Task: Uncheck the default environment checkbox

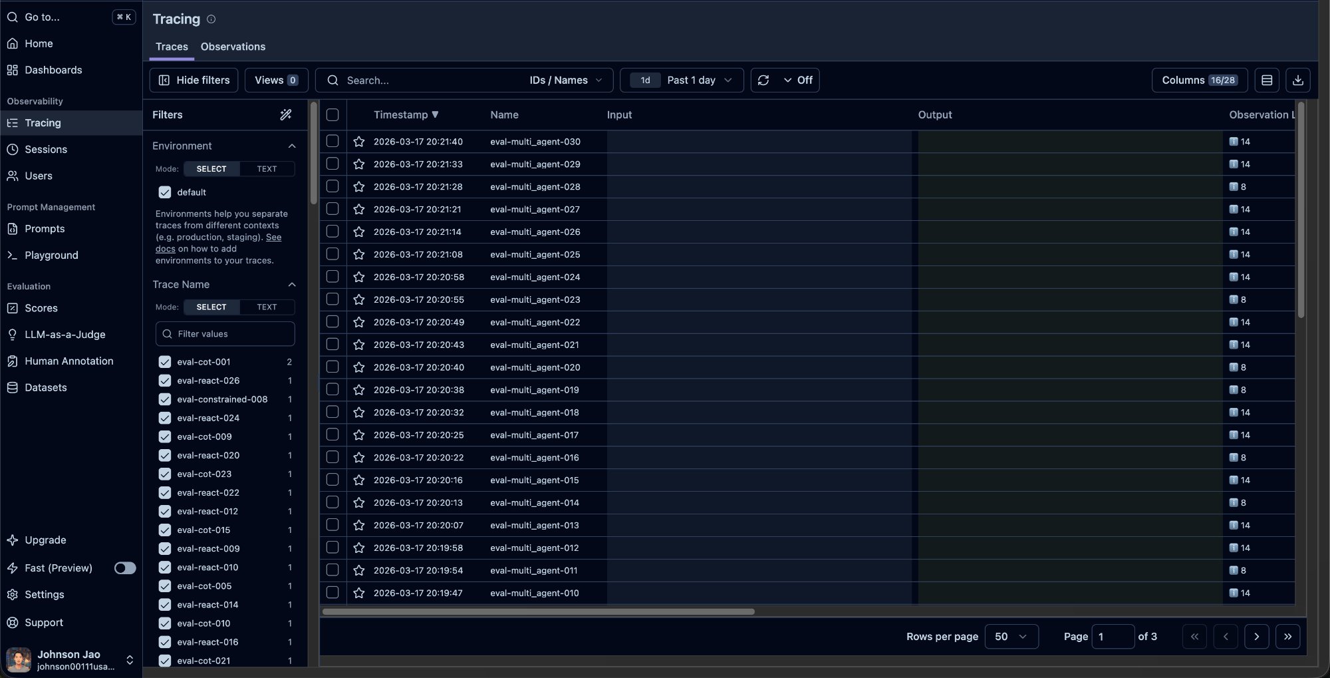Action: (165, 192)
